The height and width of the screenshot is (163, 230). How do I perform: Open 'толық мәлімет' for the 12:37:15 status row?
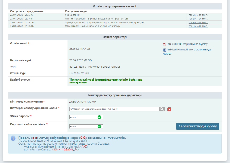pyautogui.click(x=198, y=19)
